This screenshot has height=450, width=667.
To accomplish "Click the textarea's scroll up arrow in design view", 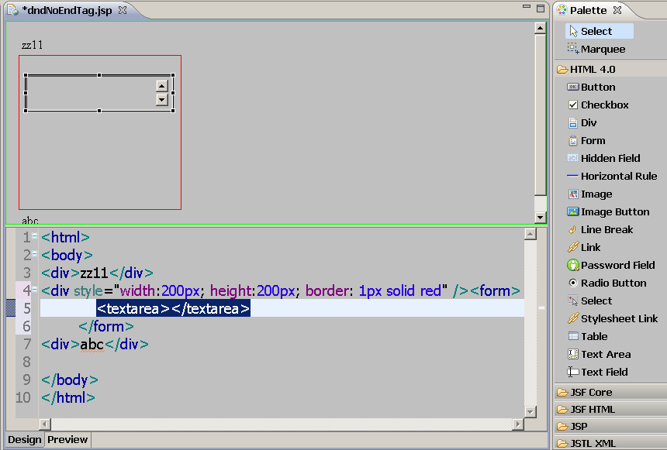I will coord(161,86).
